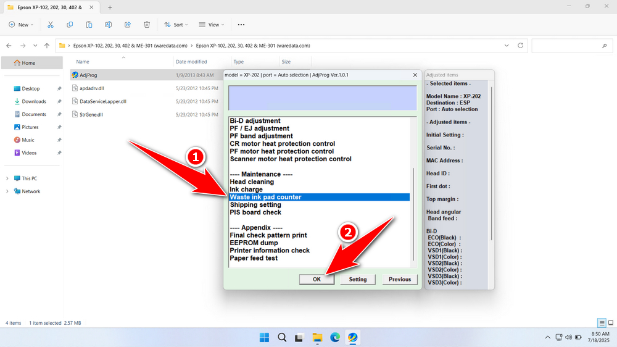Refresh the folder view
The width and height of the screenshot is (617, 347).
(x=520, y=46)
